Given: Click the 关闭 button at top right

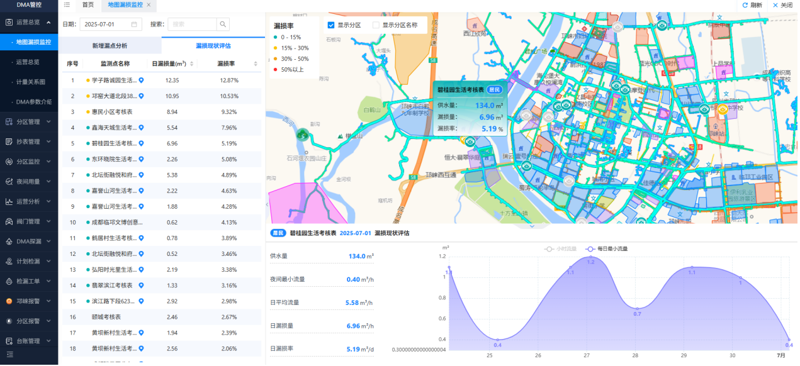Looking at the screenshot, I should (782, 5).
